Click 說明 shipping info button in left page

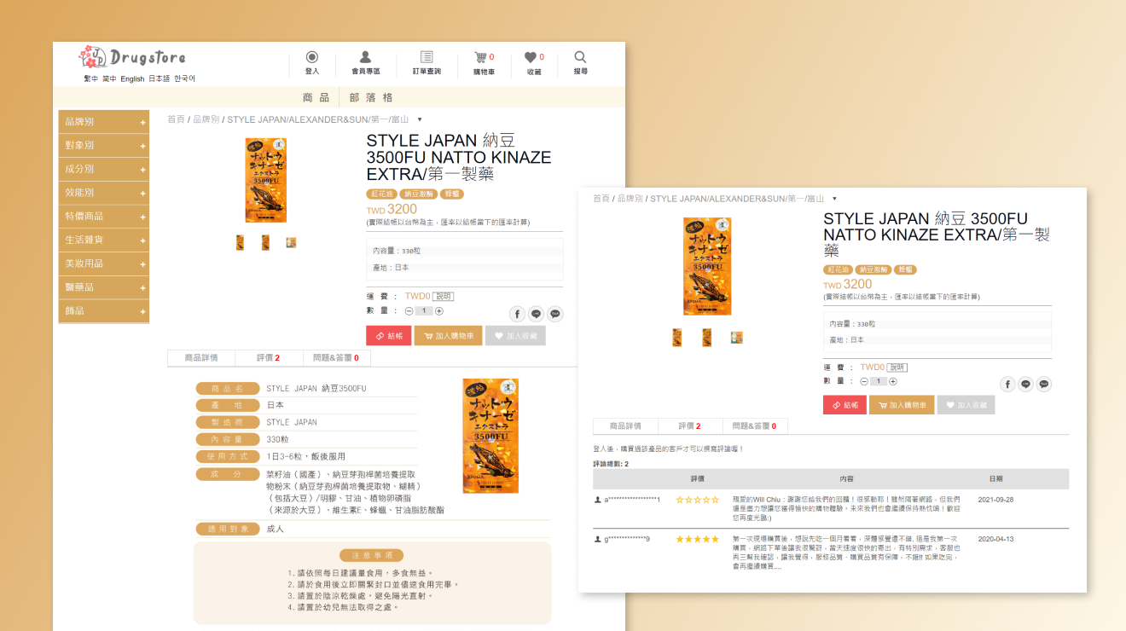[x=443, y=297]
